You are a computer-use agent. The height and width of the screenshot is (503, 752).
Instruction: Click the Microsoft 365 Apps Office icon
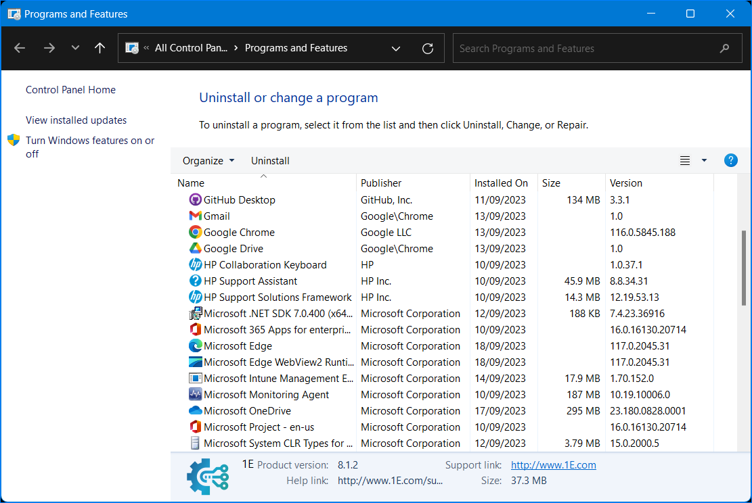point(195,329)
